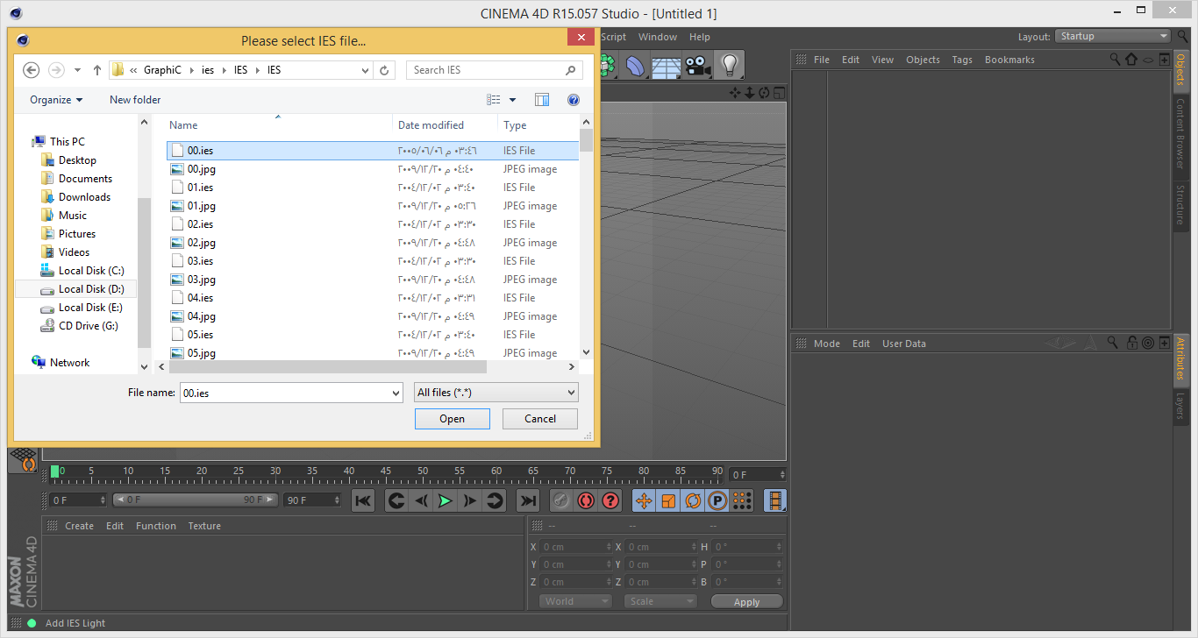Image resolution: width=1198 pixels, height=638 pixels.
Task: Open the file type 'All files' dropdown
Action: pyautogui.click(x=496, y=393)
